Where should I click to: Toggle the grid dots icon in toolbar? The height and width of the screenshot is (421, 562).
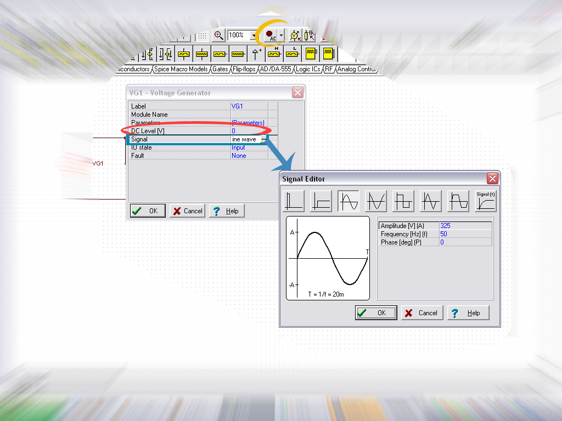click(x=202, y=36)
